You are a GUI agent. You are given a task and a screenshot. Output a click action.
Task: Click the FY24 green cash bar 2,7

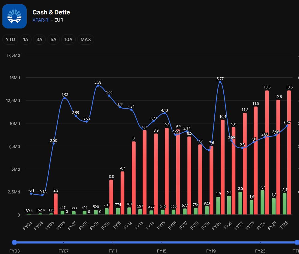tap(262, 202)
